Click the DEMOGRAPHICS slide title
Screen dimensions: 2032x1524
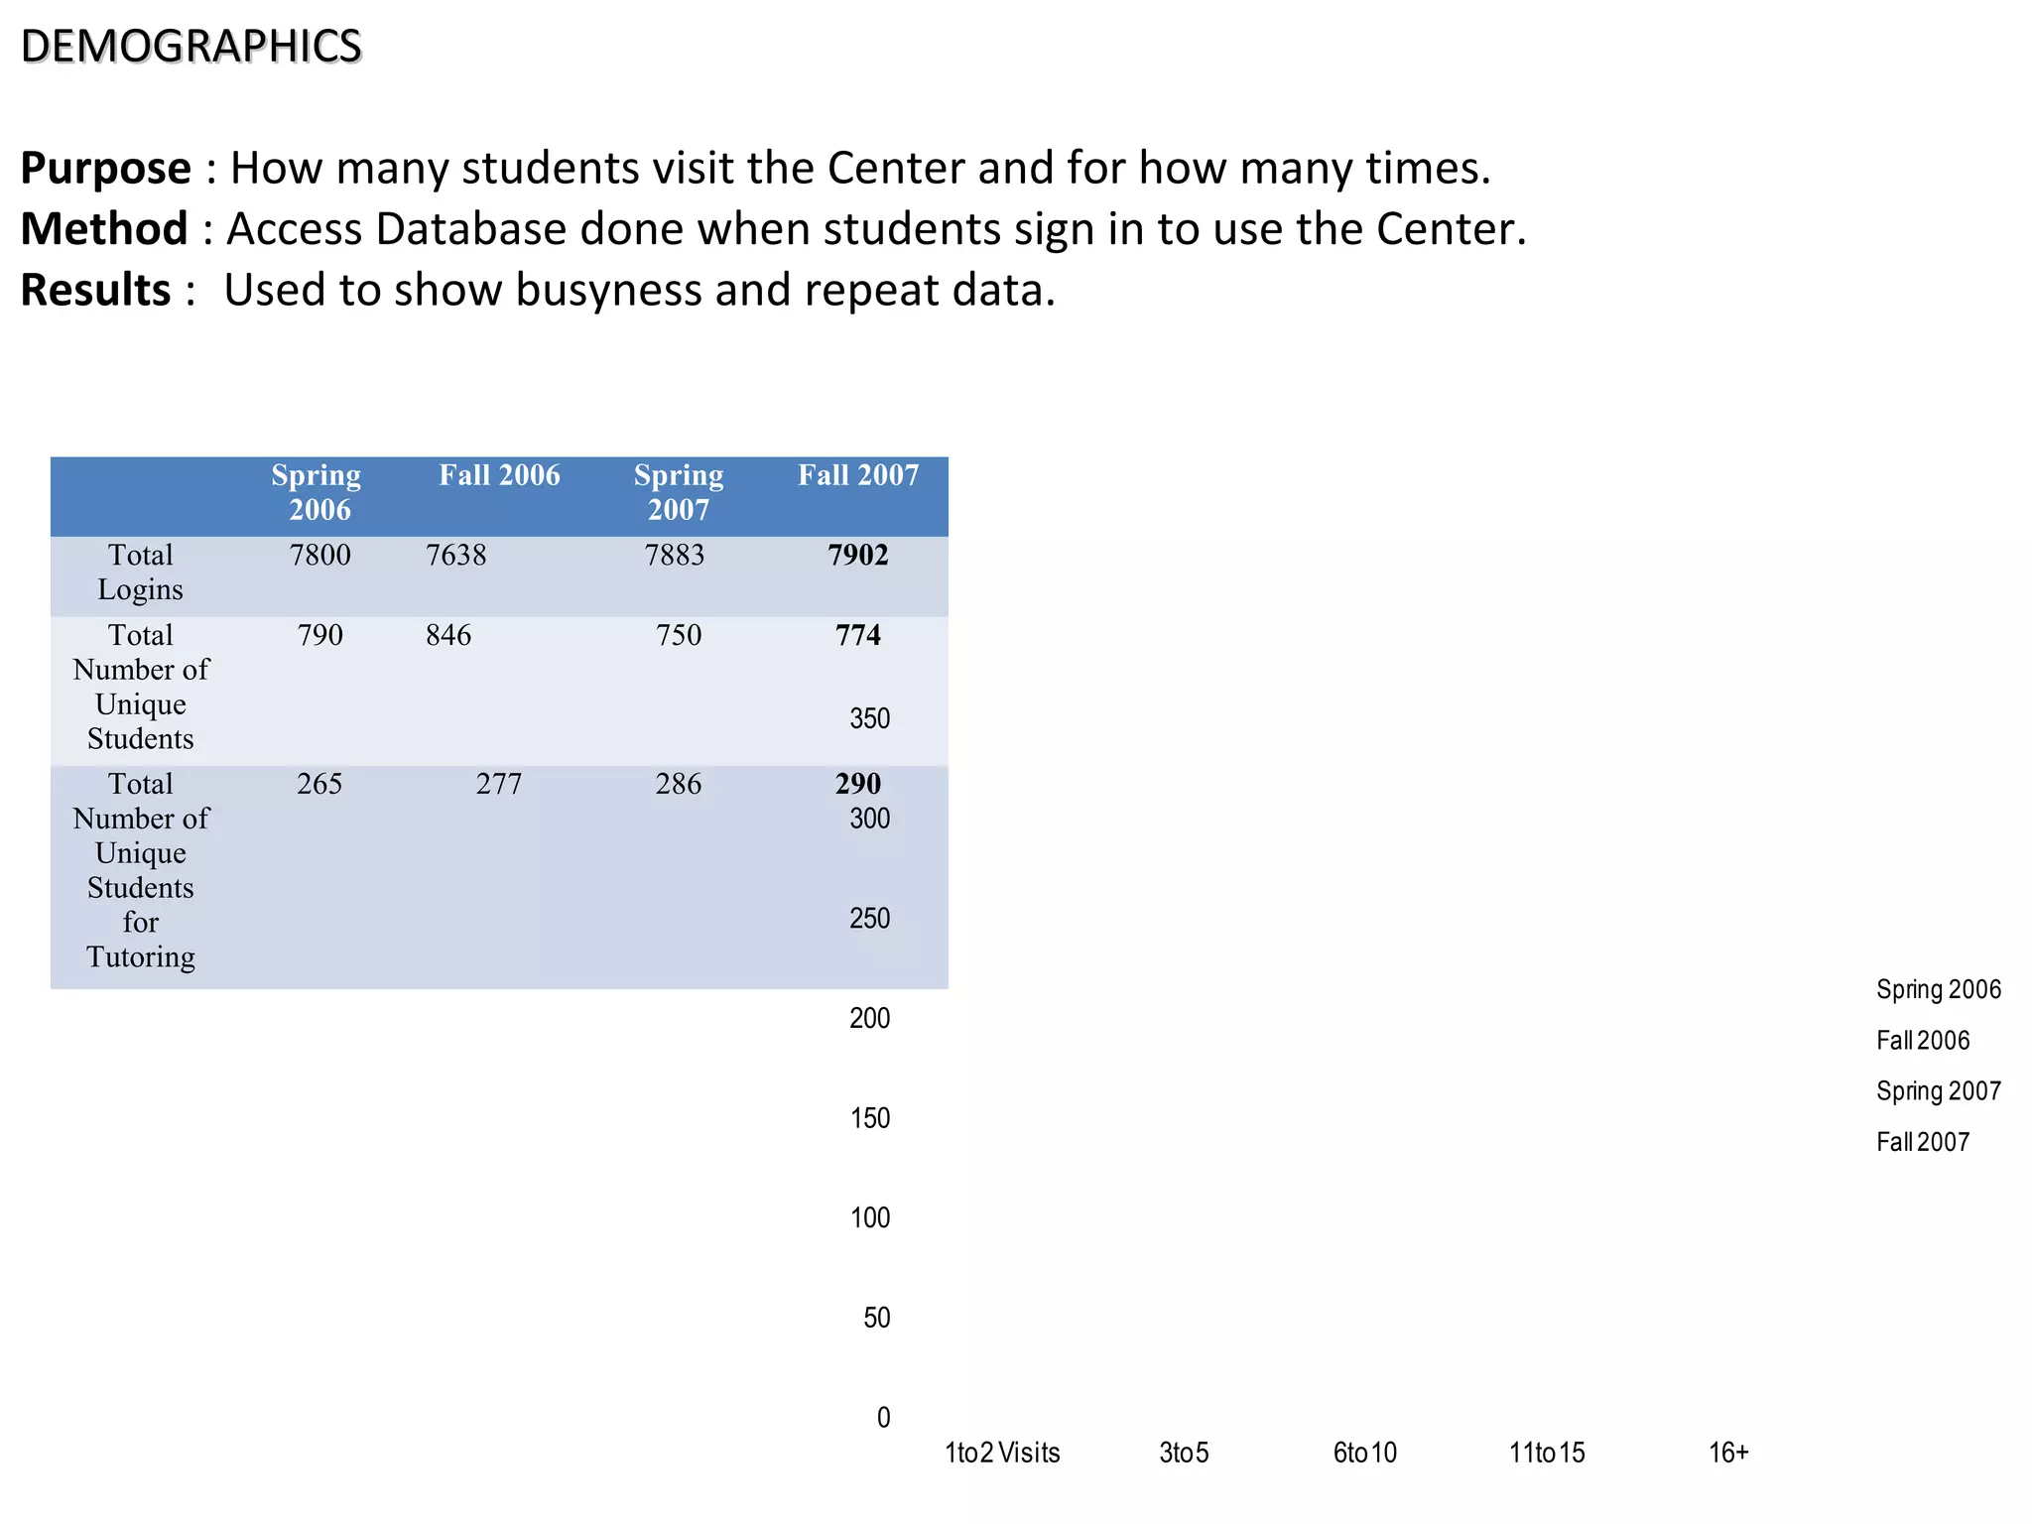click(x=191, y=47)
